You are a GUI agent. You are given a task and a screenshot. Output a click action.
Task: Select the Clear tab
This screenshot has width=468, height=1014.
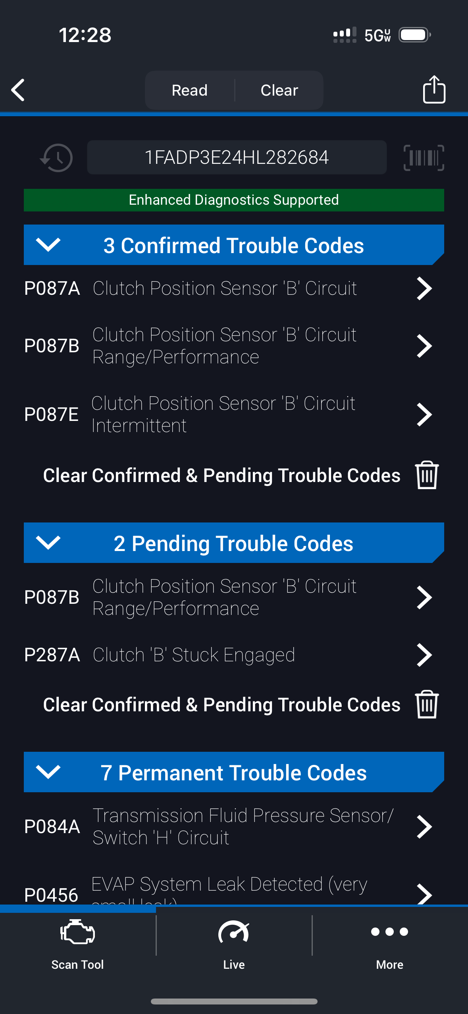pyautogui.click(x=279, y=90)
